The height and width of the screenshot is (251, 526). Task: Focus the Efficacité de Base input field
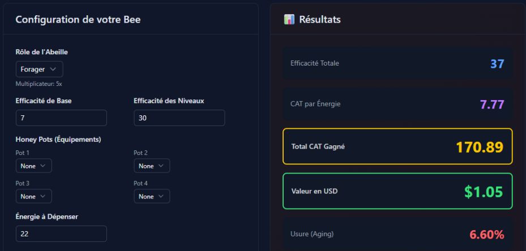61,118
